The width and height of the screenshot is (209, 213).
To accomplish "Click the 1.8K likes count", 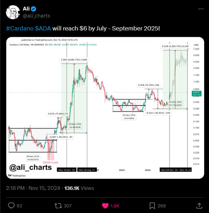I will tap(115, 206).
